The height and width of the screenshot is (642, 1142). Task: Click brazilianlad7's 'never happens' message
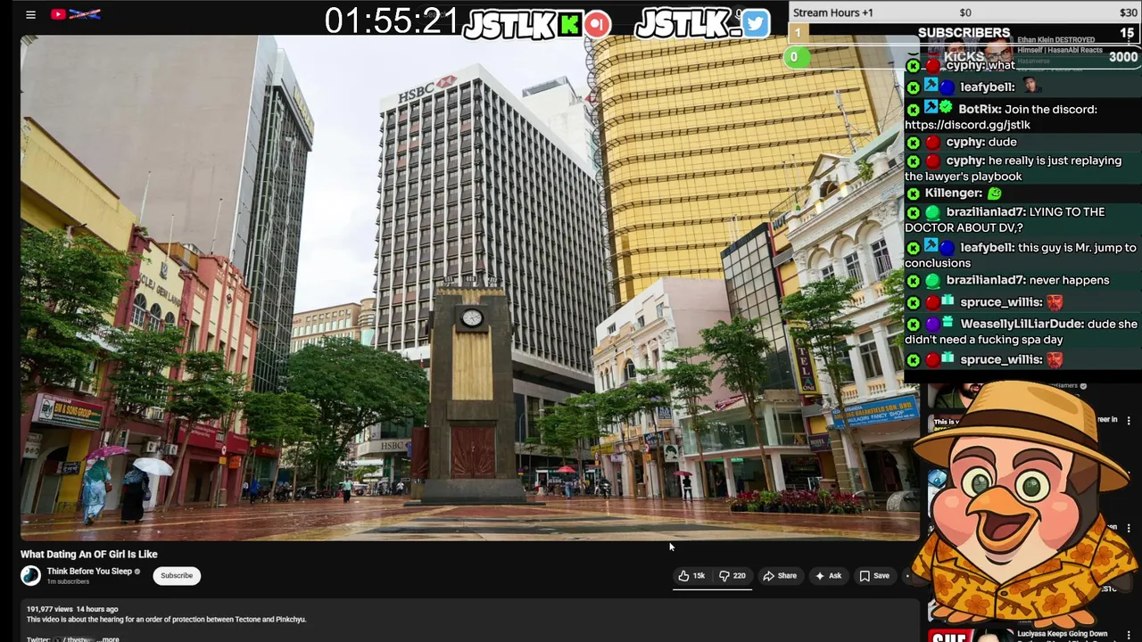[x=1068, y=280]
